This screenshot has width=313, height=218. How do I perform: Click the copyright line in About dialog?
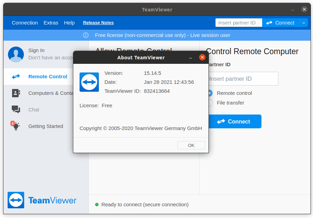coord(141,128)
